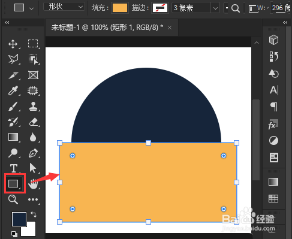Select the Slice tool

point(13,75)
